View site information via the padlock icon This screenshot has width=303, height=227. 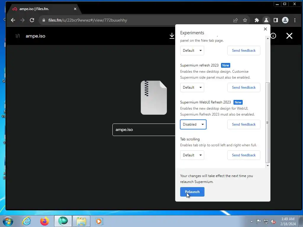(44, 20)
